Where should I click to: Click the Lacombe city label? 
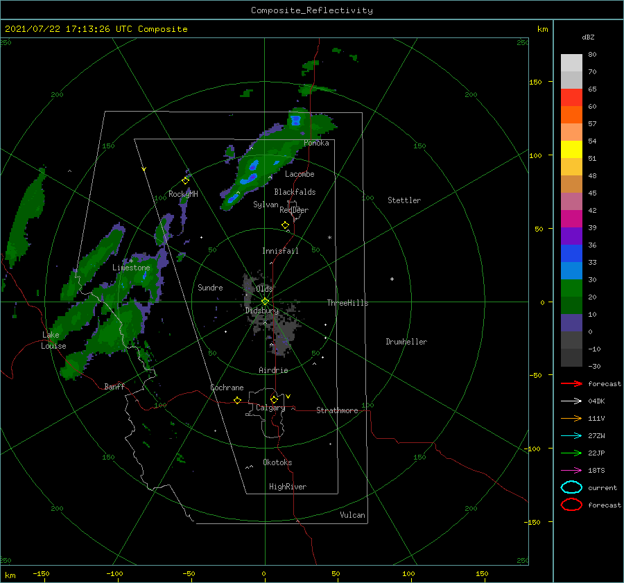coord(300,174)
